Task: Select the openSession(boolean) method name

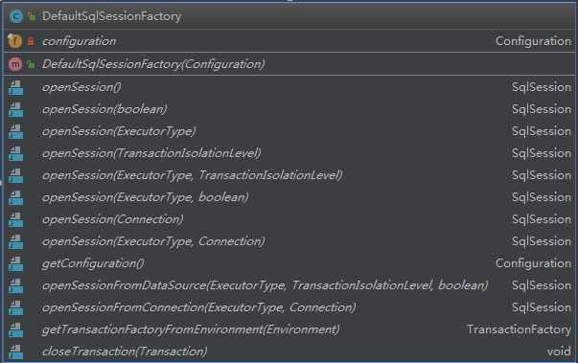Action: [104, 109]
